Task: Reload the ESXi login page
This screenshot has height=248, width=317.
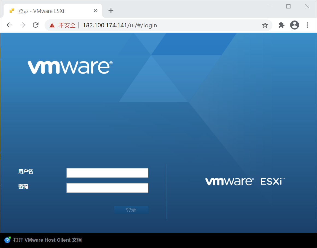Action: click(x=35, y=25)
